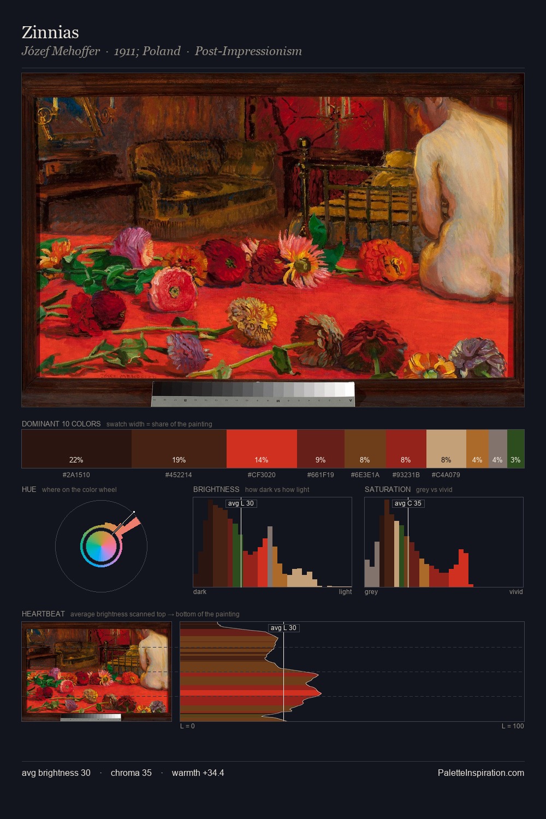The width and height of the screenshot is (546, 819).
Task: Click hex code #C4A079
Action: [x=446, y=475]
